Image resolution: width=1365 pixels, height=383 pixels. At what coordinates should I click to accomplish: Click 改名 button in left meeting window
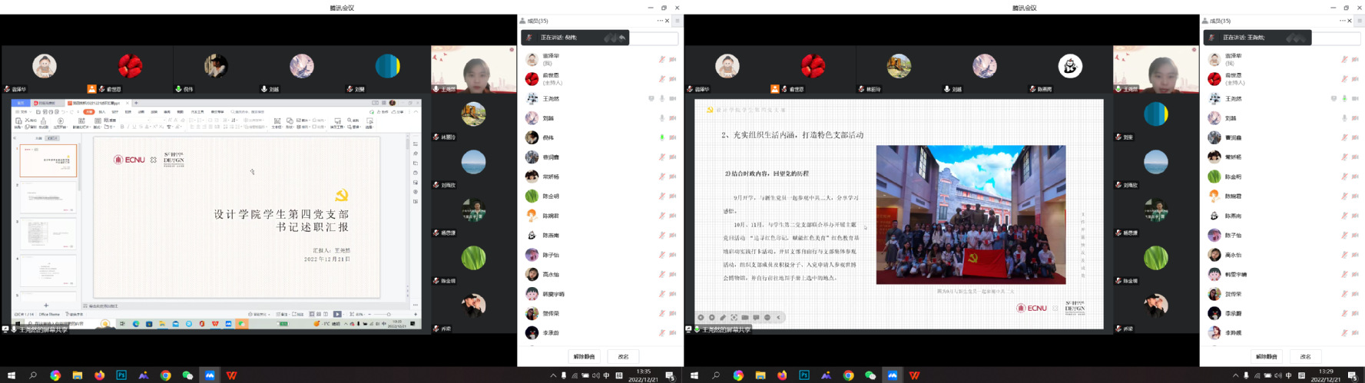[623, 357]
